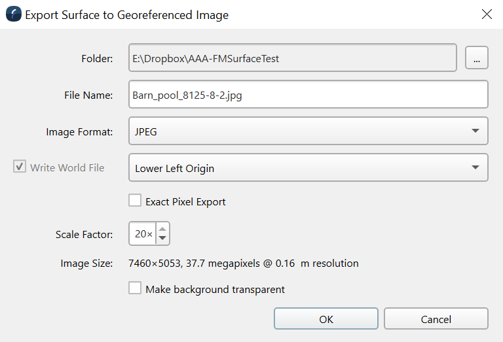The image size is (503, 342).
Task: Decrease Scale Factor with down arrow
Action: pos(162,238)
